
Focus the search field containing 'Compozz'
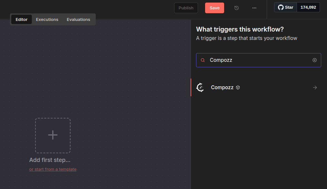[258, 60]
